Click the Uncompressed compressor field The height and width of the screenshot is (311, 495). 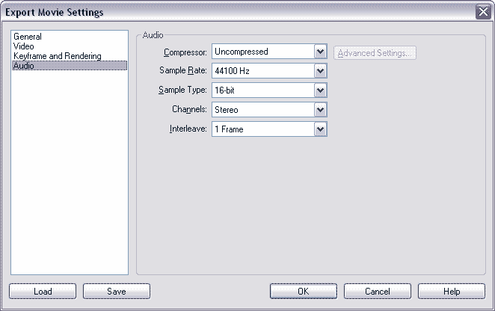(262, 52)
